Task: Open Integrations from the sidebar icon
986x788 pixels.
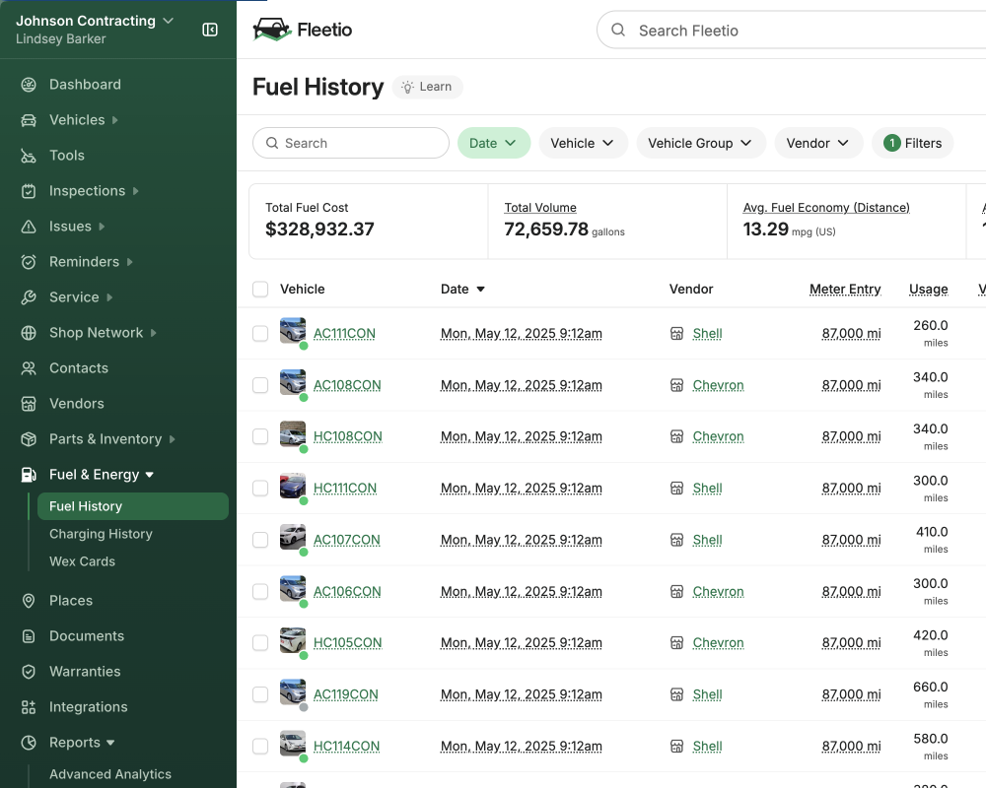Action: point(30,707)
